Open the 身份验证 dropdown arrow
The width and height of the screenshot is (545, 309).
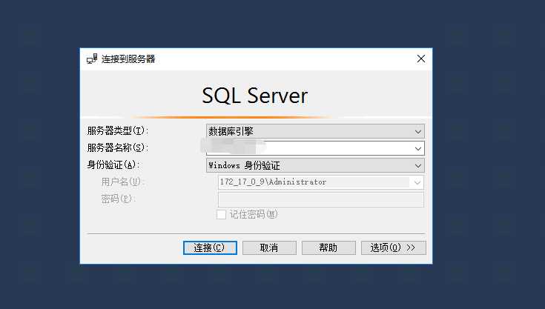418,165
